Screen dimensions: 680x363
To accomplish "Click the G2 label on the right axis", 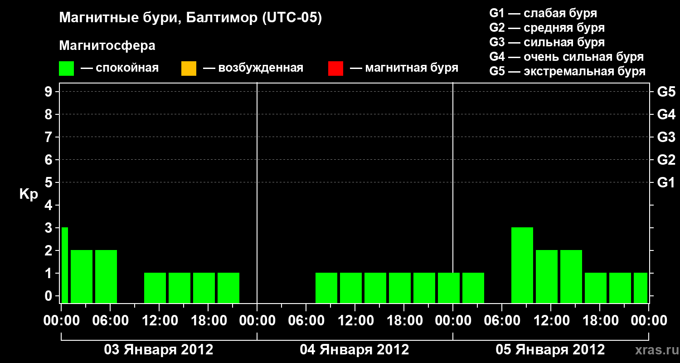I will coord(666,160).
